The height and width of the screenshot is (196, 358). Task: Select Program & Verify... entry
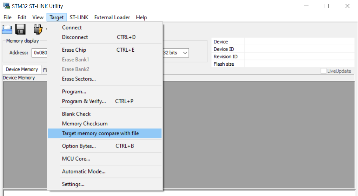coord(105,101)
